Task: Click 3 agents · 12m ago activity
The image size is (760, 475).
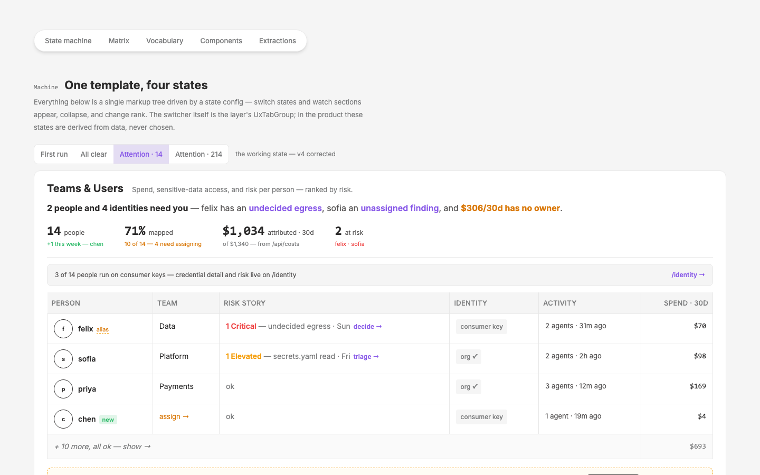Action: (x=576, y=386)
